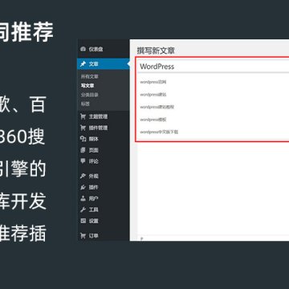Click the cart icon beside 订单
Screen dimensions: 289x289
(x=83, y=236)
